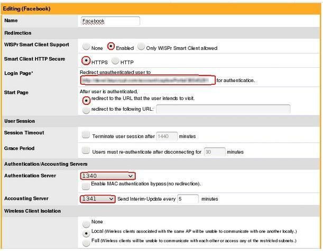The height and width of the screenshot is (251, 323).
Task: Click the Start Page label
Action: pyautogui.click(x=16, y=93)
